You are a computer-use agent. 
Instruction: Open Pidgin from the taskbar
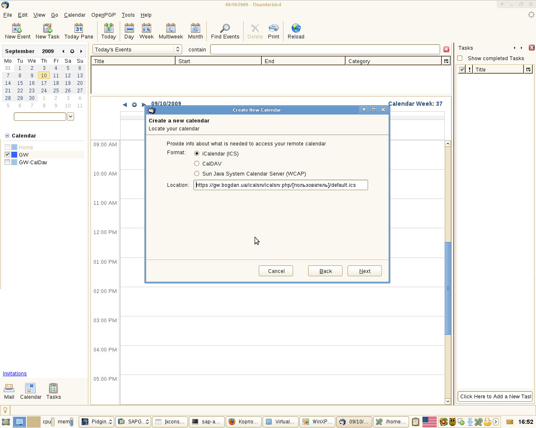point(96,422)
